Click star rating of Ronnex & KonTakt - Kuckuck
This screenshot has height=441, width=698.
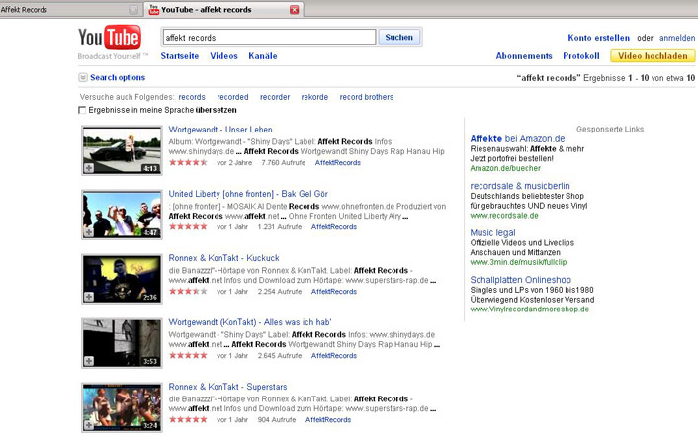pyautogui.click(x=188, y=291)
